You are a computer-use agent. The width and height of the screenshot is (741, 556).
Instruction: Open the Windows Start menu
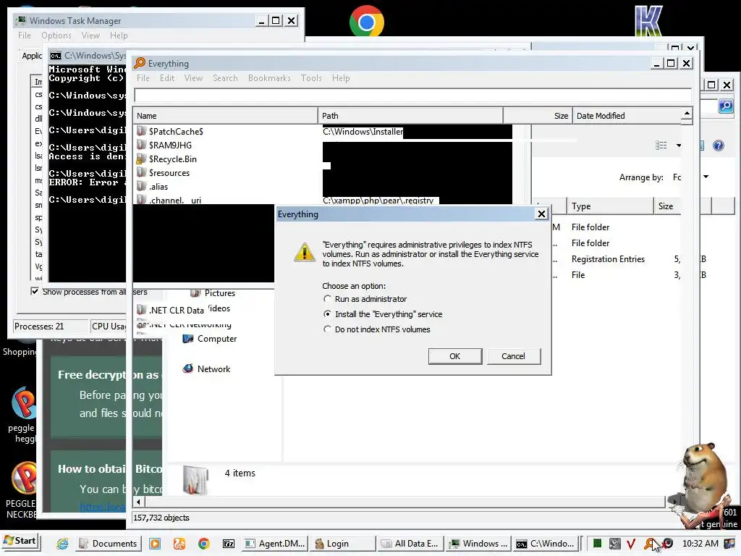point(20,541)
